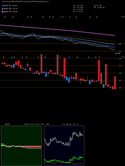Click the '<Tops' marker label
Image resolution: width=125 pixels, height=166 pixels.
coord(123,17)
